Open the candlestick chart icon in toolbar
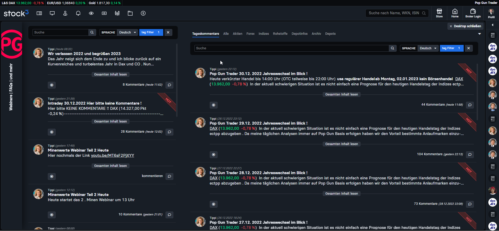The width and height of the screenshot is (499, 231). tap(117, 13)
